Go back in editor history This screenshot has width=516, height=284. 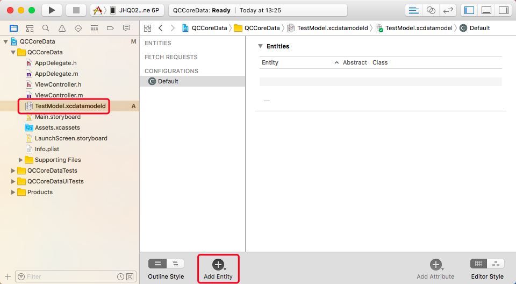pos(161,28)
